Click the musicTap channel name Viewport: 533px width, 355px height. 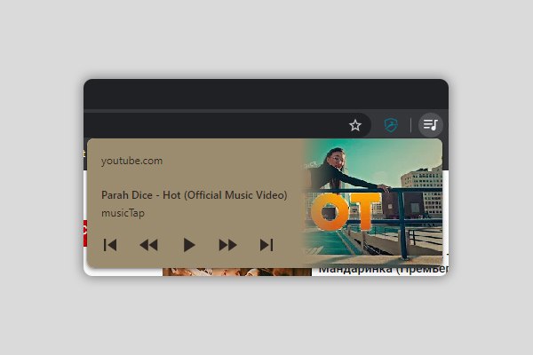pyautogui.click(x=123, y=213)
